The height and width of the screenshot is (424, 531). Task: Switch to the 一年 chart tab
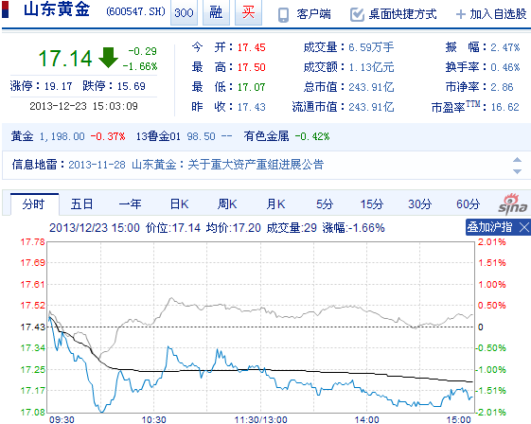pos(130,204)
